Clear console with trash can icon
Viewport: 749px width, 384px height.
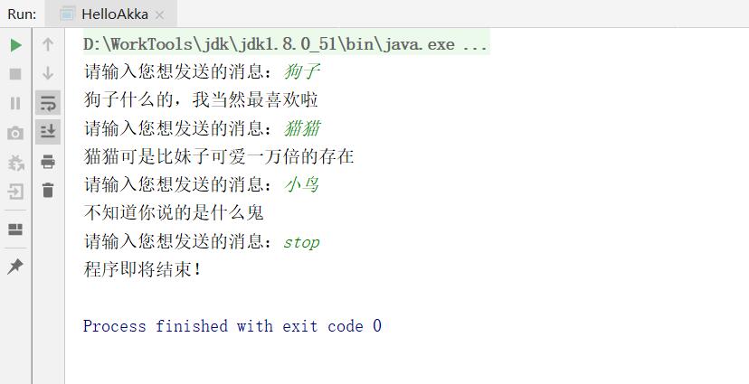48,191
